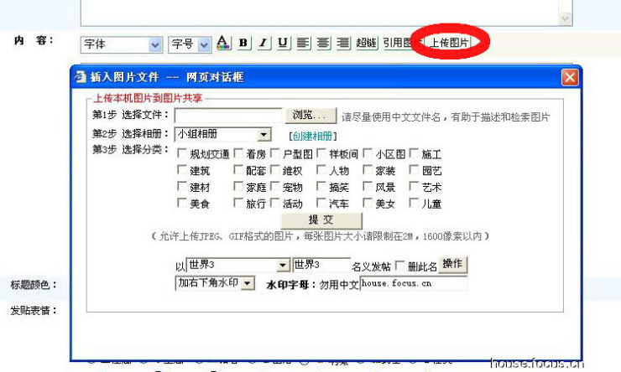This screenshot has height=372, width=621.
Task: Toggle bold formatting
Action: coord(243,43)
